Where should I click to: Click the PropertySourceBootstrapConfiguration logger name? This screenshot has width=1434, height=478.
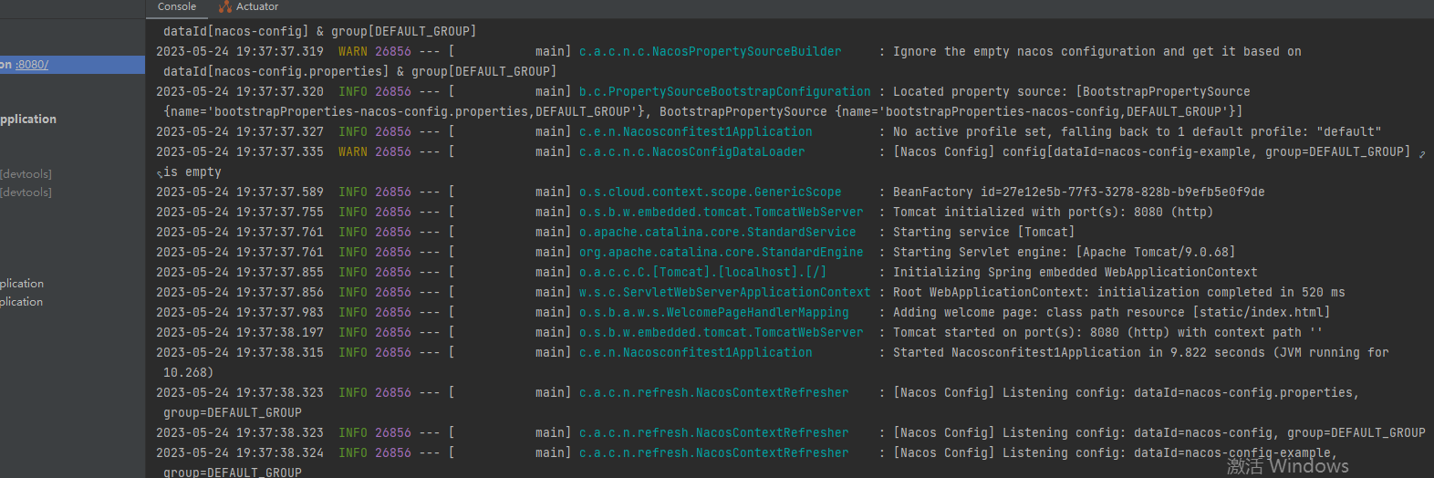point(724,92)
